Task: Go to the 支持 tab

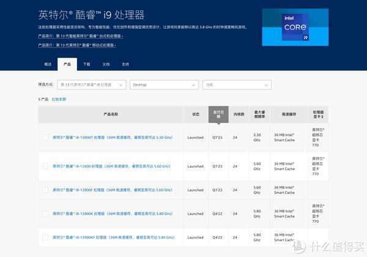Action: tap(125, 64)
